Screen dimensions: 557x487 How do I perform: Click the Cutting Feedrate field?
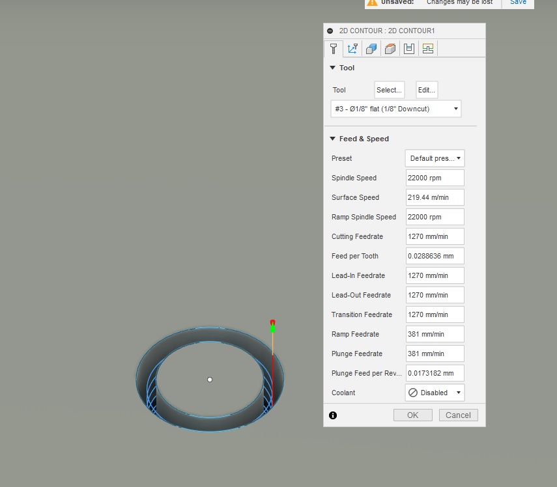pyautogui.click(x=435, y=236)
